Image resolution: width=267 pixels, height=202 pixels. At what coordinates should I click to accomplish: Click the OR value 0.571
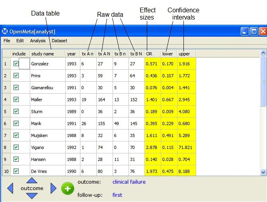click(153, 64)
